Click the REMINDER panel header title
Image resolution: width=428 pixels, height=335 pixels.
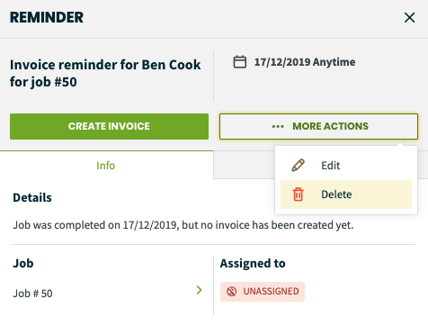(47, 17)
